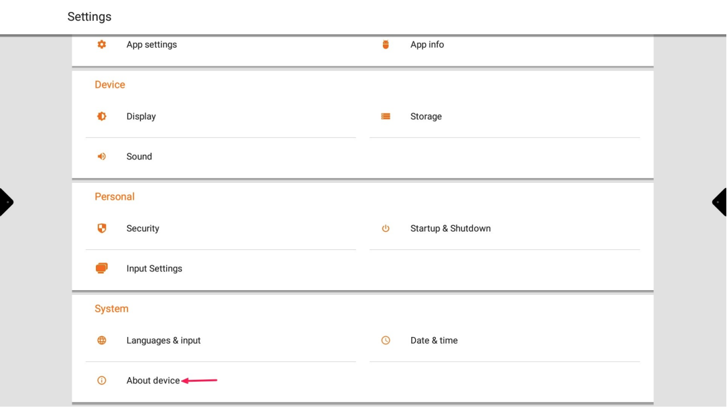Select the Storage option
The image size is (727, 408).
pos(426,117)
